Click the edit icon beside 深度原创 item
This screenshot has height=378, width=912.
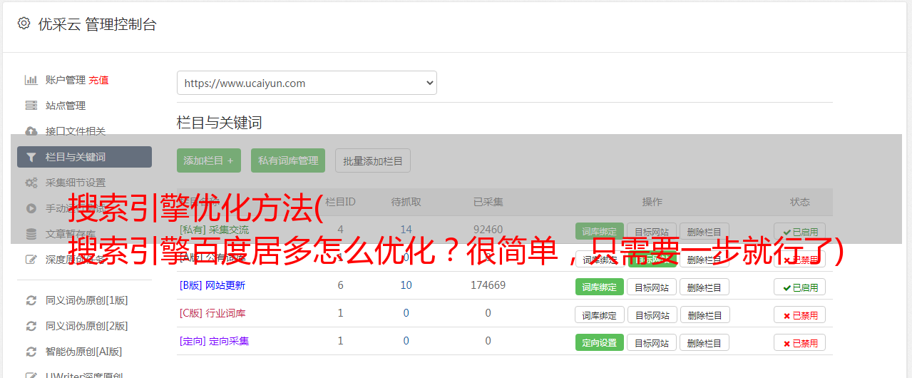click(31, 260)
